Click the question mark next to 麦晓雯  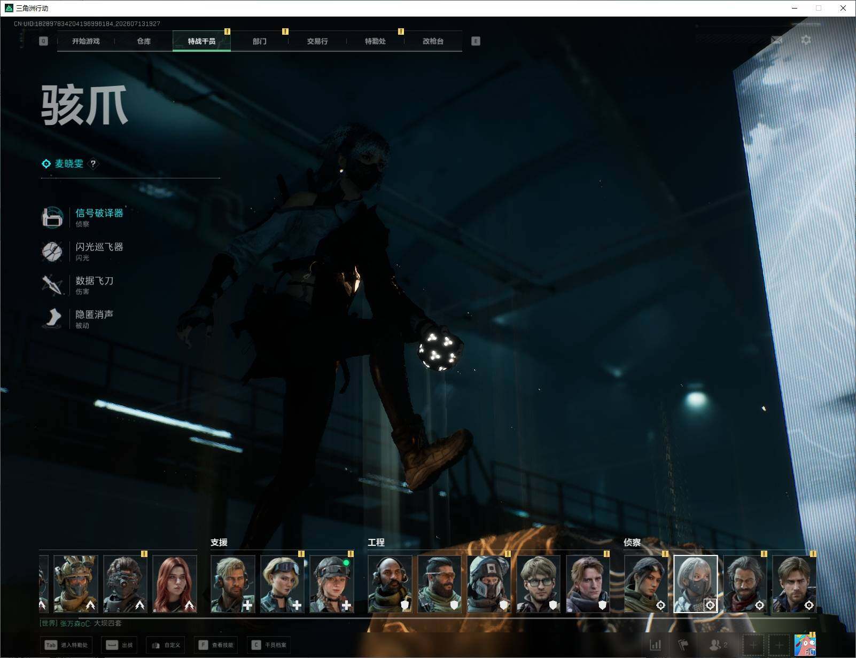(x=93, y=163)
